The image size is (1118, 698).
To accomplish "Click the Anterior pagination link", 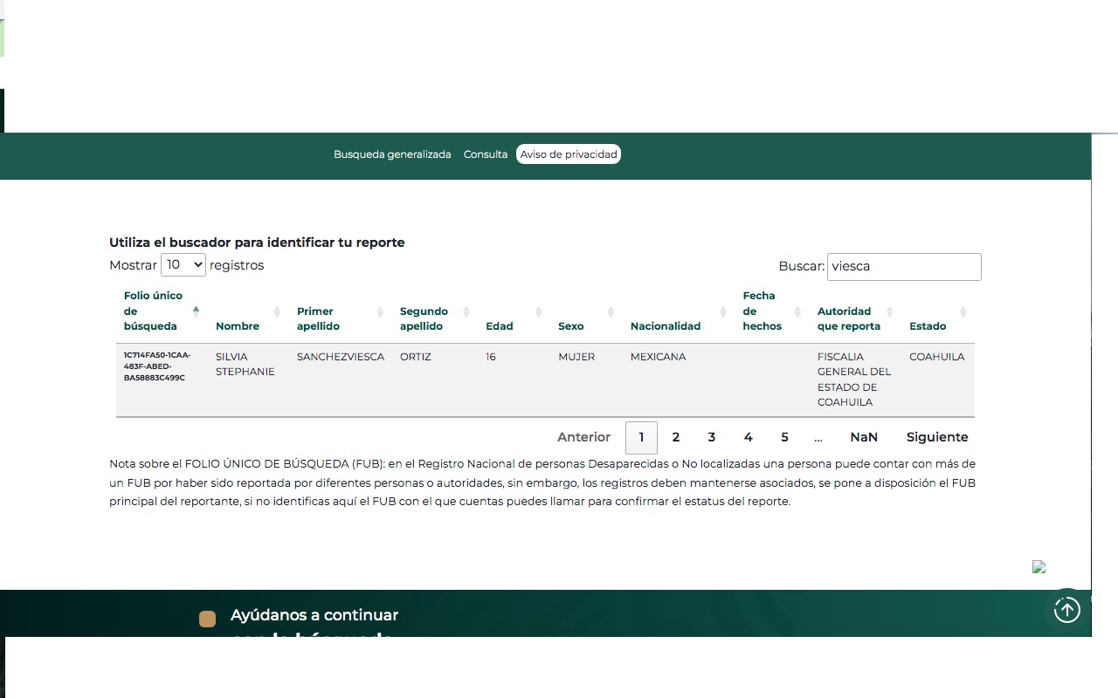I will point(584,437).
